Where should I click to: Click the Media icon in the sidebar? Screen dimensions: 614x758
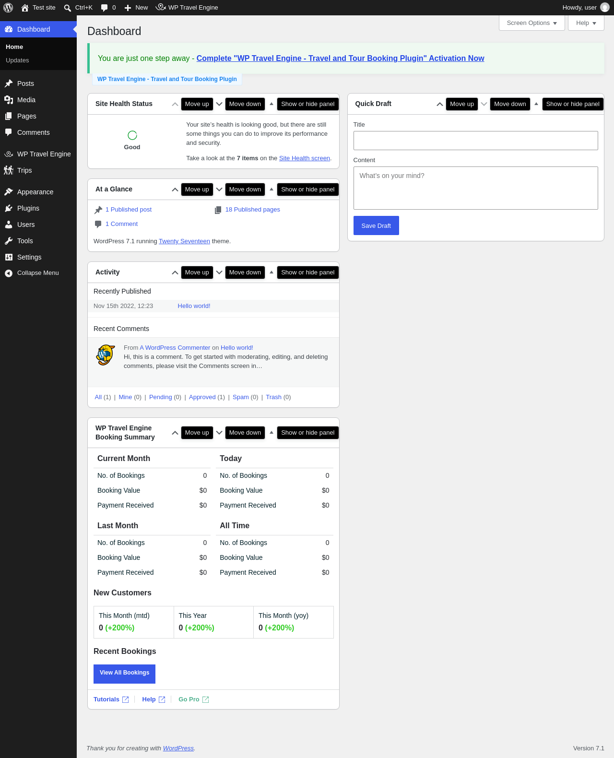coord(9,100)
